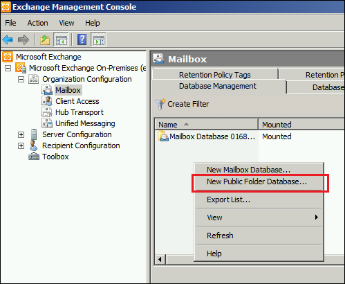The height and width of the screenshot is (284, 345).
Task: Select Organization Configuration tree item
Action: pyautogui.click(x=87, y=79)
